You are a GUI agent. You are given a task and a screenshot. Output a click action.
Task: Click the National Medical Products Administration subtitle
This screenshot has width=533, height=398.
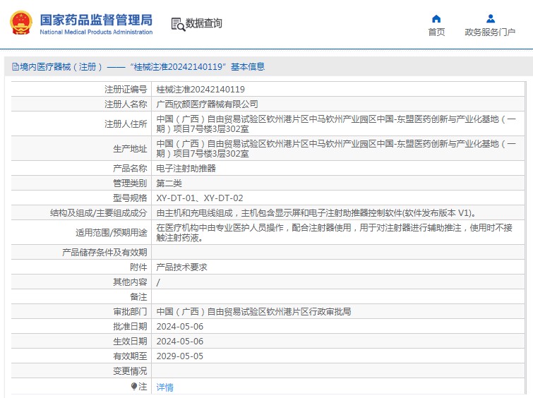tap(95, 32)
